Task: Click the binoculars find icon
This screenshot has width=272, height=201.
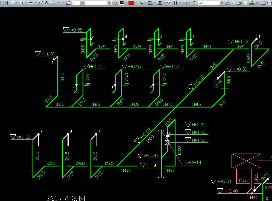Action: tap(227, 3)
